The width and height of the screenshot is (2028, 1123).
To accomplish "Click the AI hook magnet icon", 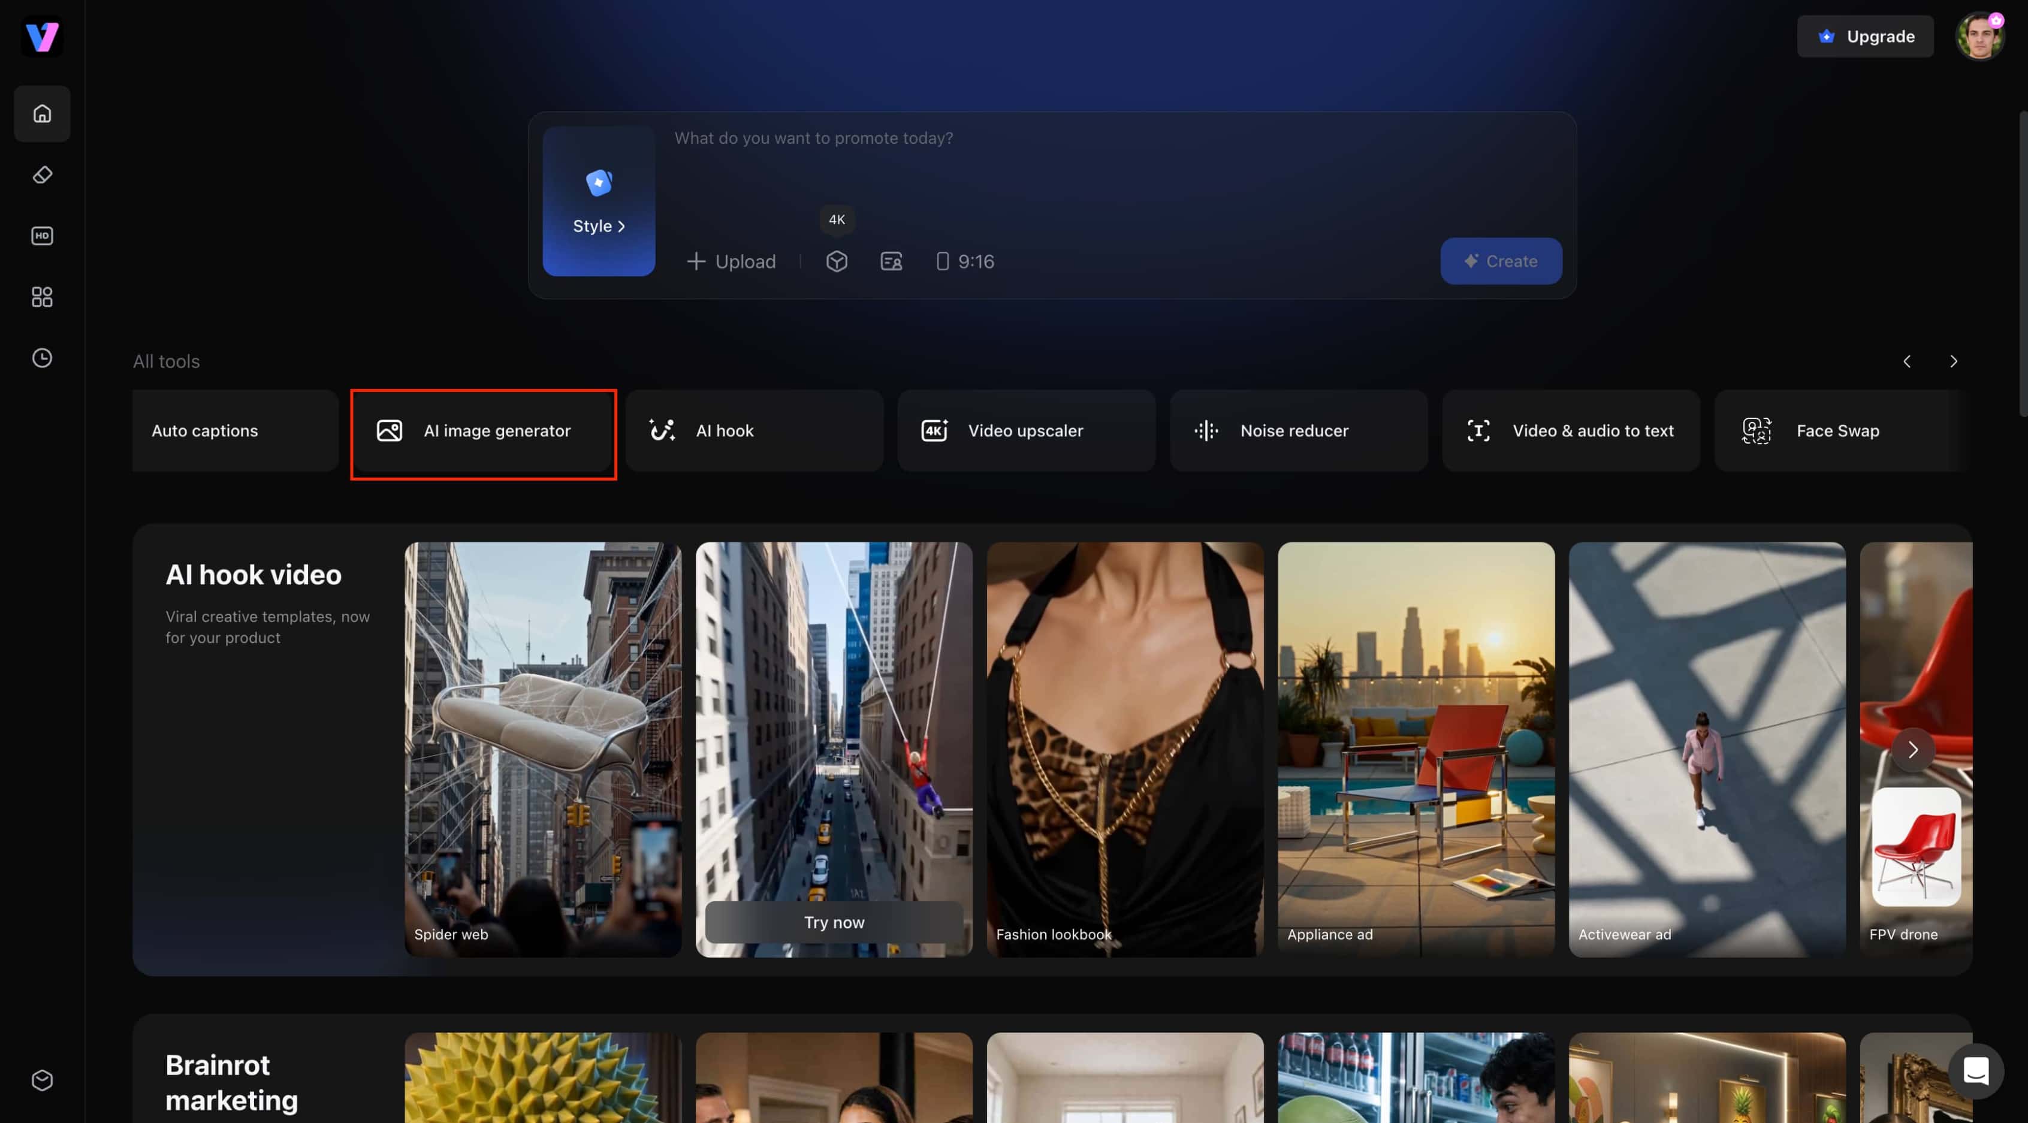I will point(662,430).
